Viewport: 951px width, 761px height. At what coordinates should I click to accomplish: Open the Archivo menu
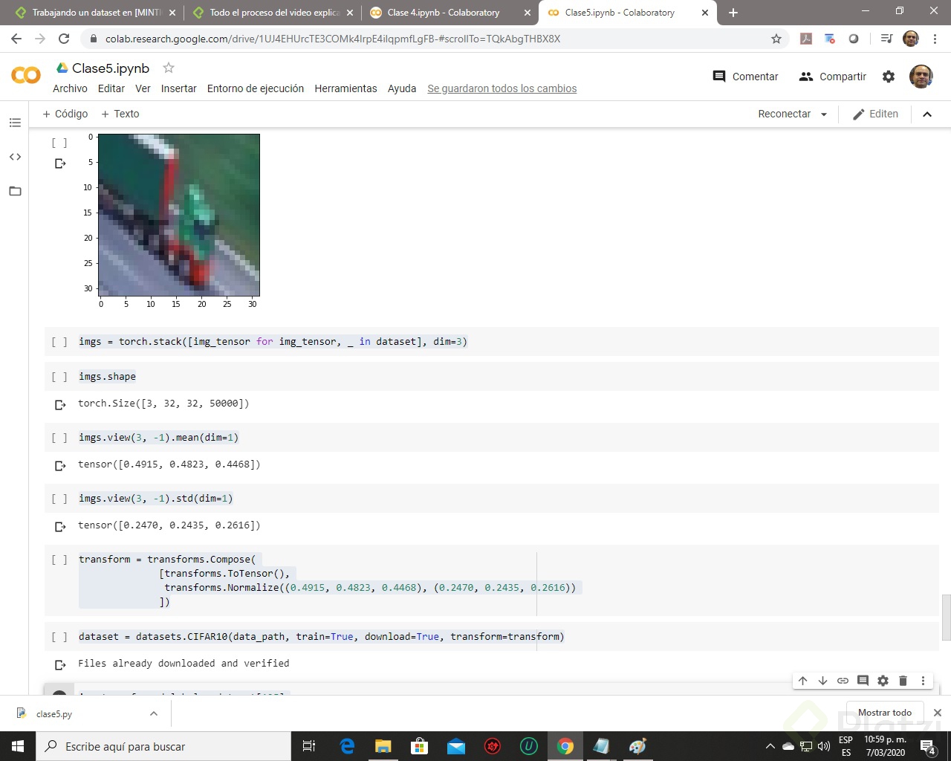click(x=70, y=88)
